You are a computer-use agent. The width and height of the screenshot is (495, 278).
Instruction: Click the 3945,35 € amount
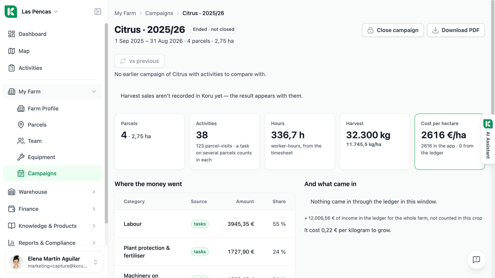click(241, 224)
